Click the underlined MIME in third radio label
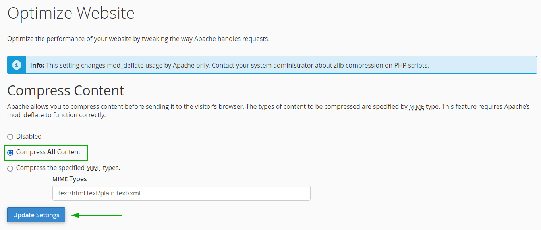This screenshot has height=230, width=541. [x=94, y=168]
